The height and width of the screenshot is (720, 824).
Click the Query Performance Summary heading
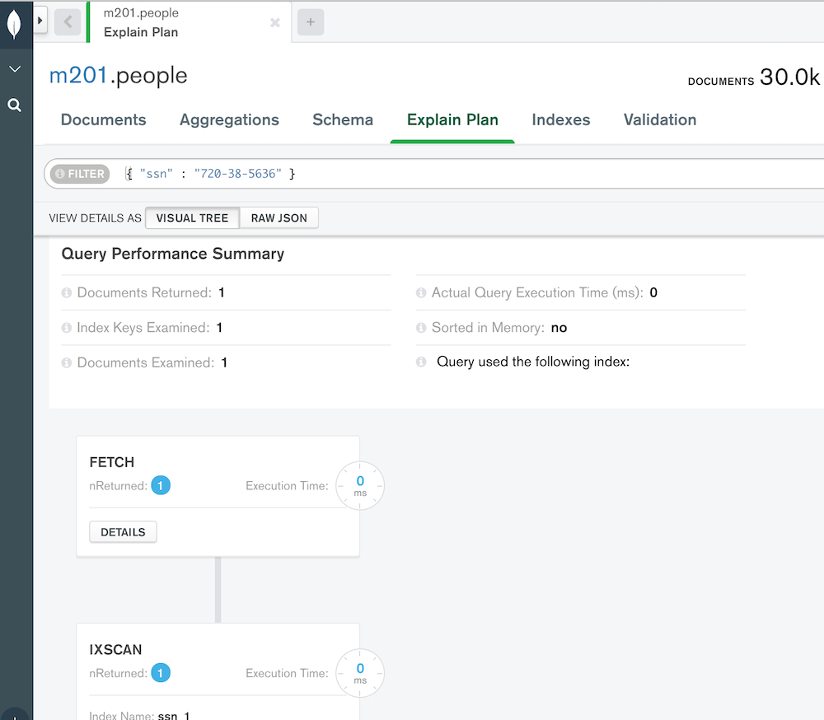[x=173, y=254]
